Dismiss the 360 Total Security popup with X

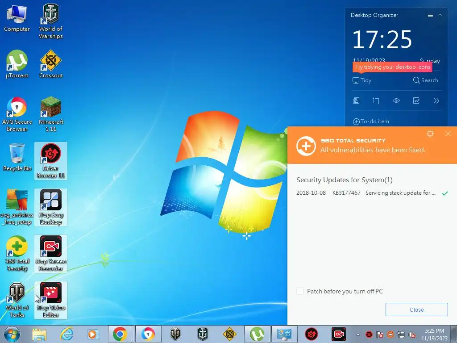448,134
